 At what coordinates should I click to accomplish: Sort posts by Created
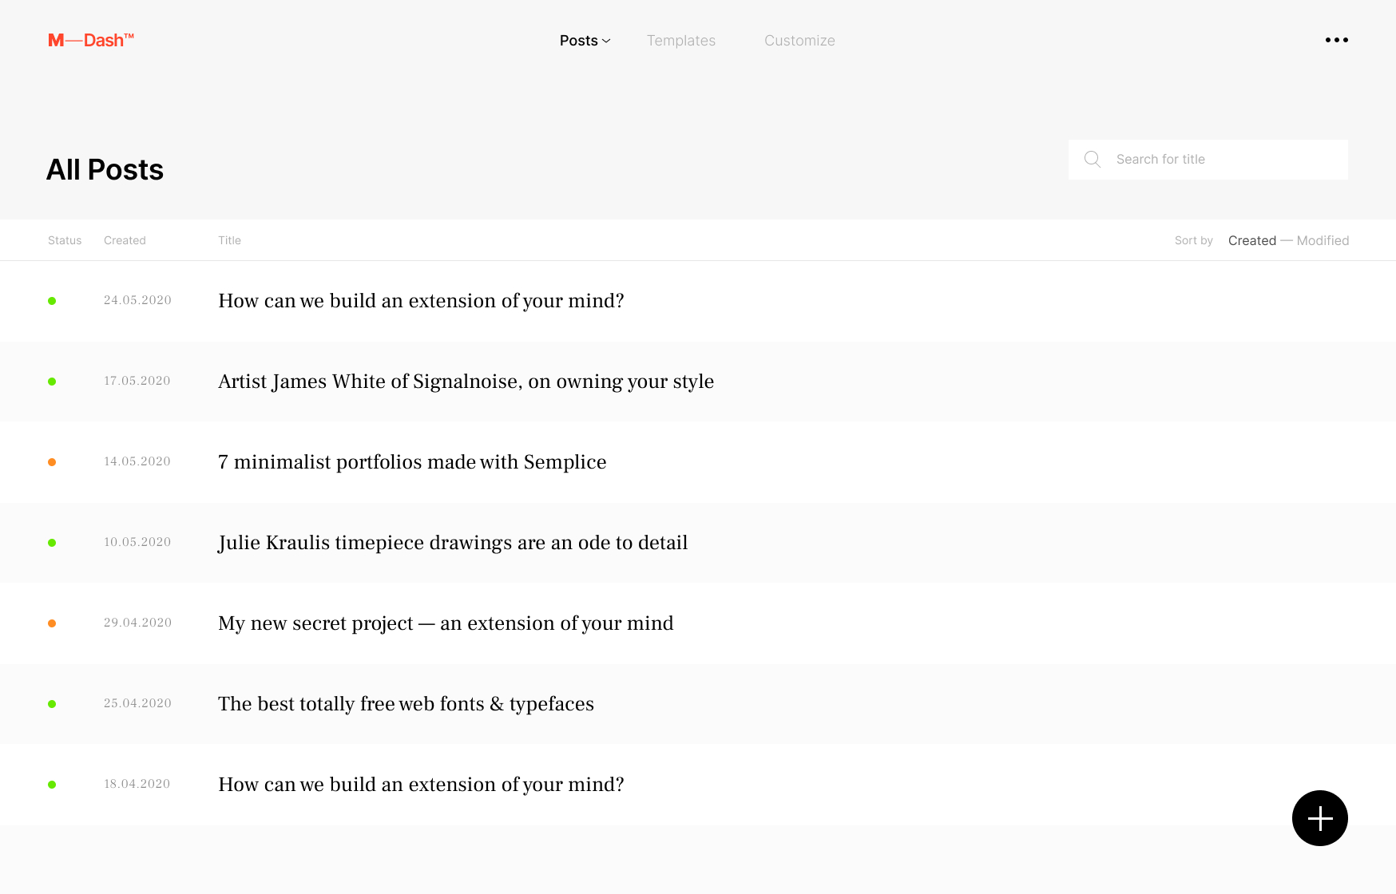click(1251, 240)
